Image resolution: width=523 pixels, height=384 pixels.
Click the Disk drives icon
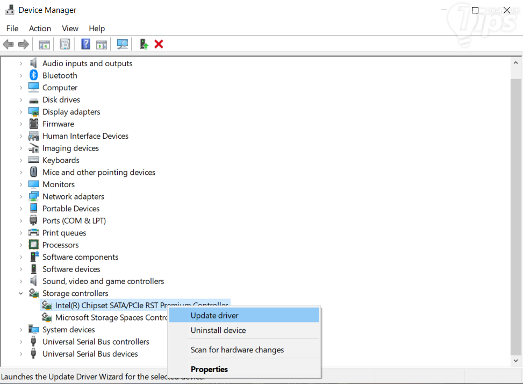coord(34,100)
